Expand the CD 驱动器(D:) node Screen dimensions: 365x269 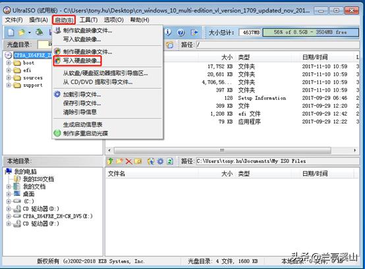coord(9,208)
